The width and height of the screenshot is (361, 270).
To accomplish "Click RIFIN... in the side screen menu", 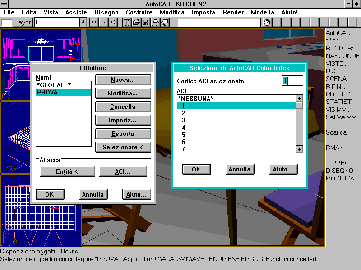I will pos(335,86).
